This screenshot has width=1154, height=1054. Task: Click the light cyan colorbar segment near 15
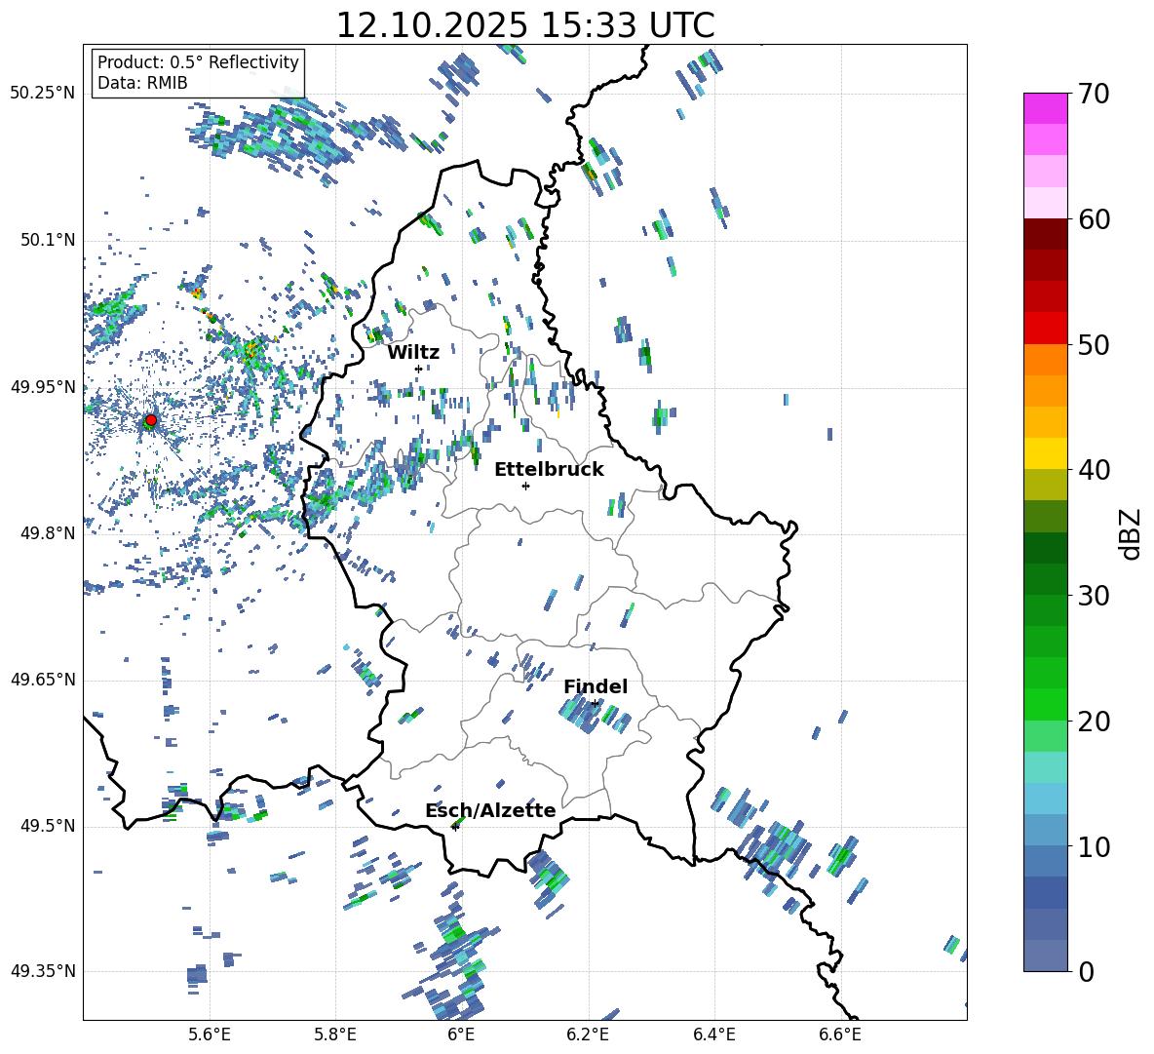[x=1046, y=767]
